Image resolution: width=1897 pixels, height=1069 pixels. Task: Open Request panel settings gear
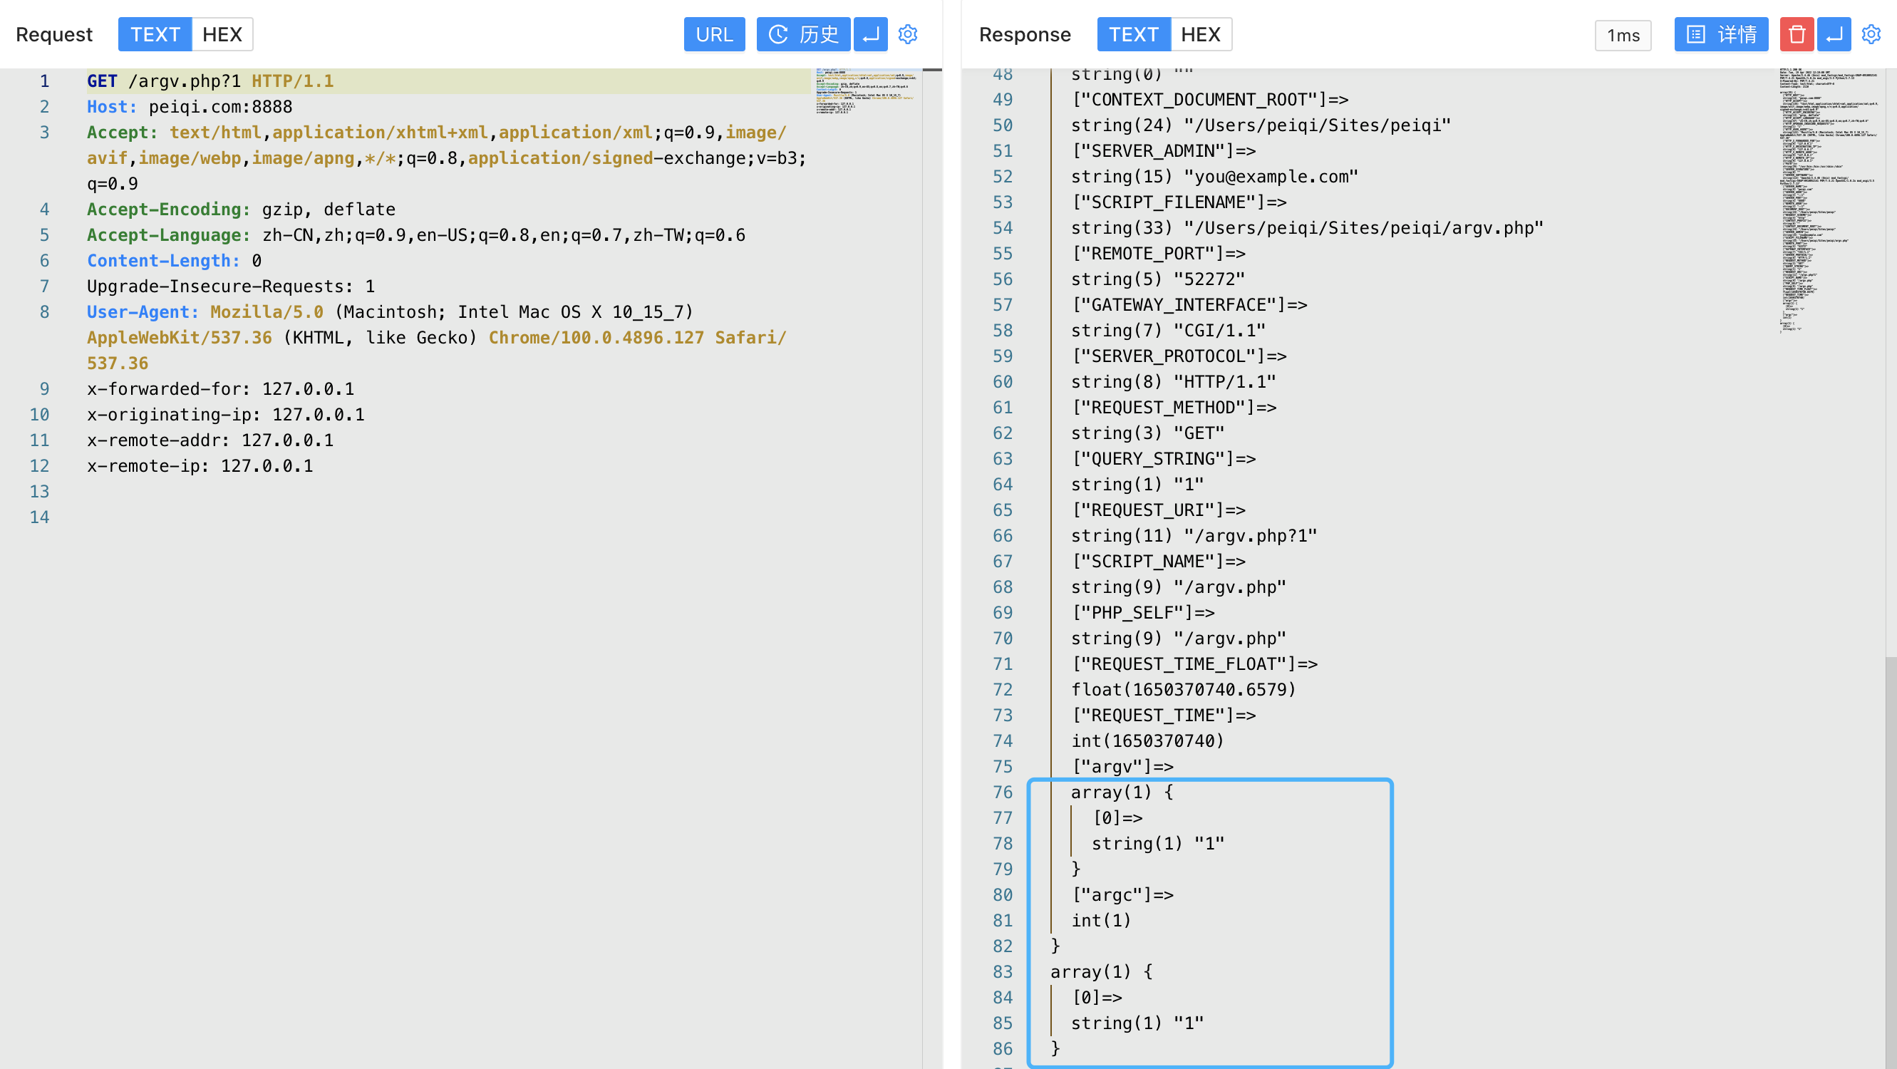click(908, 35)
